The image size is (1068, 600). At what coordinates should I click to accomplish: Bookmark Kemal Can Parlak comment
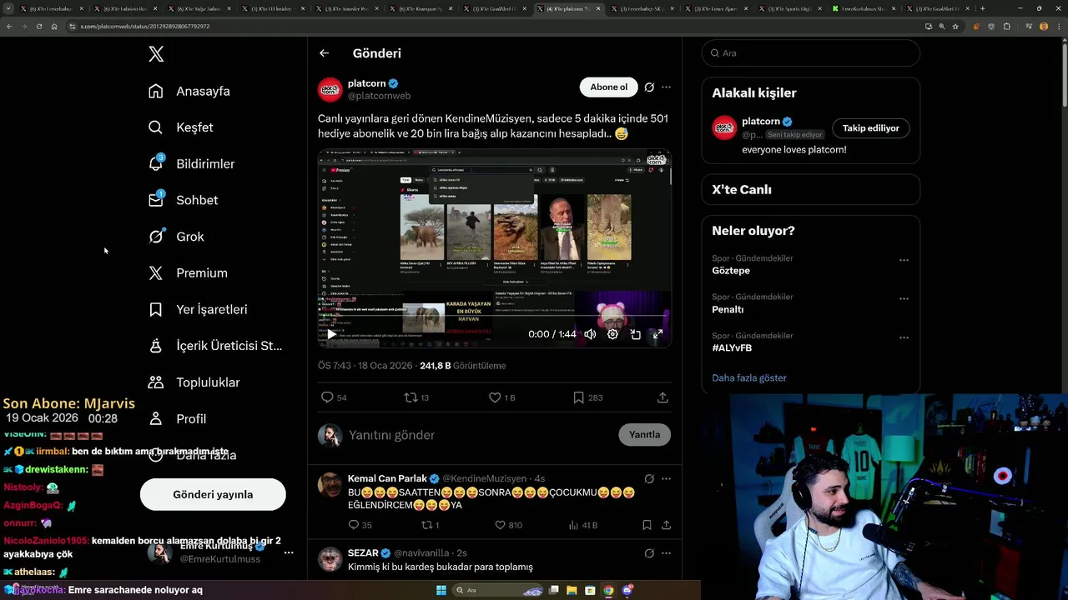pyautogui.click(x=647, y=525)
